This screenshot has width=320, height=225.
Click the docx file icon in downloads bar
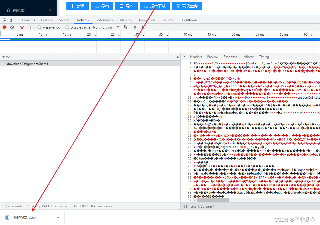pyautogui.click(x=7, y=217)
